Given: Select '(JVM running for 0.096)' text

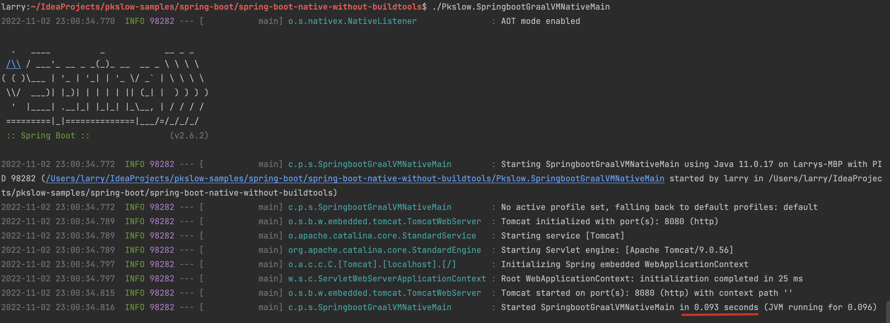Looking at the screenshot, I should [820, 307].
